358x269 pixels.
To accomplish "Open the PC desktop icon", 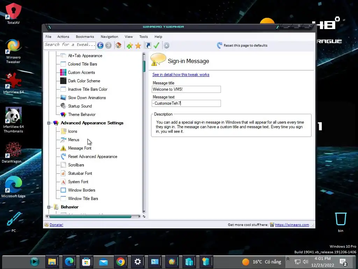I will click(x=14, y=222).
